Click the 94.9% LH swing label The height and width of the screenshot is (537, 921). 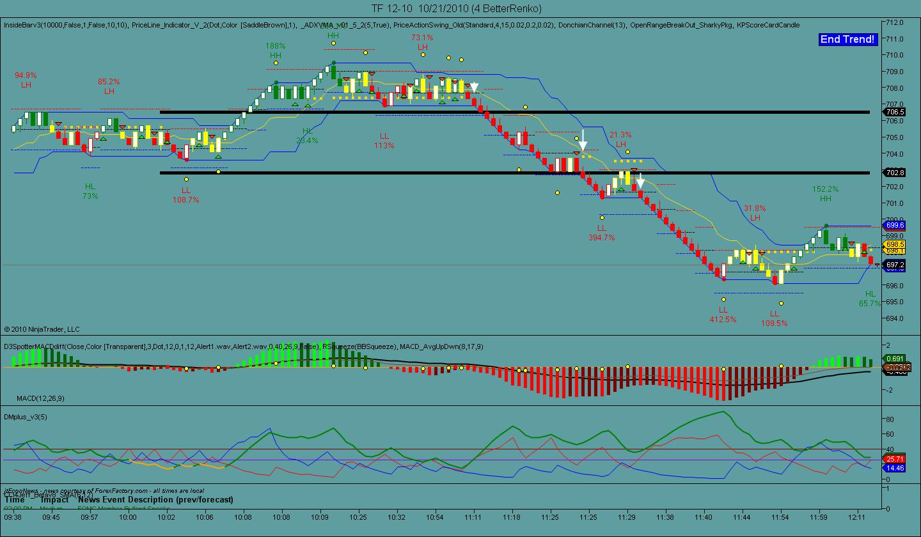pos(26,80)
